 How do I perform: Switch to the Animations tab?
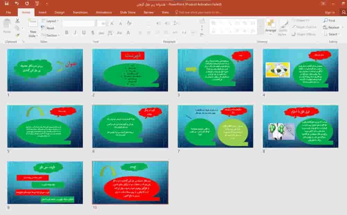104,13
